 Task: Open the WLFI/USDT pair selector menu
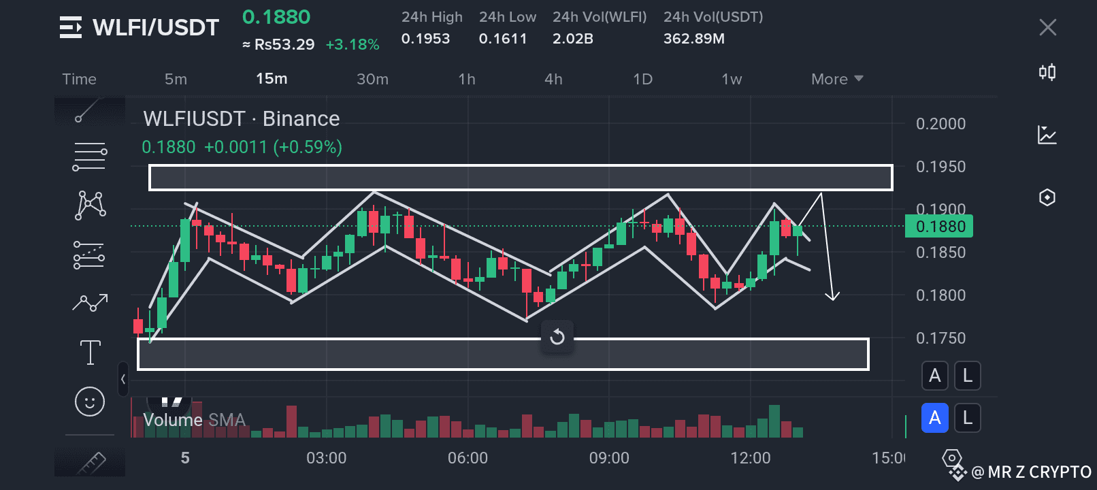[71, 27]
